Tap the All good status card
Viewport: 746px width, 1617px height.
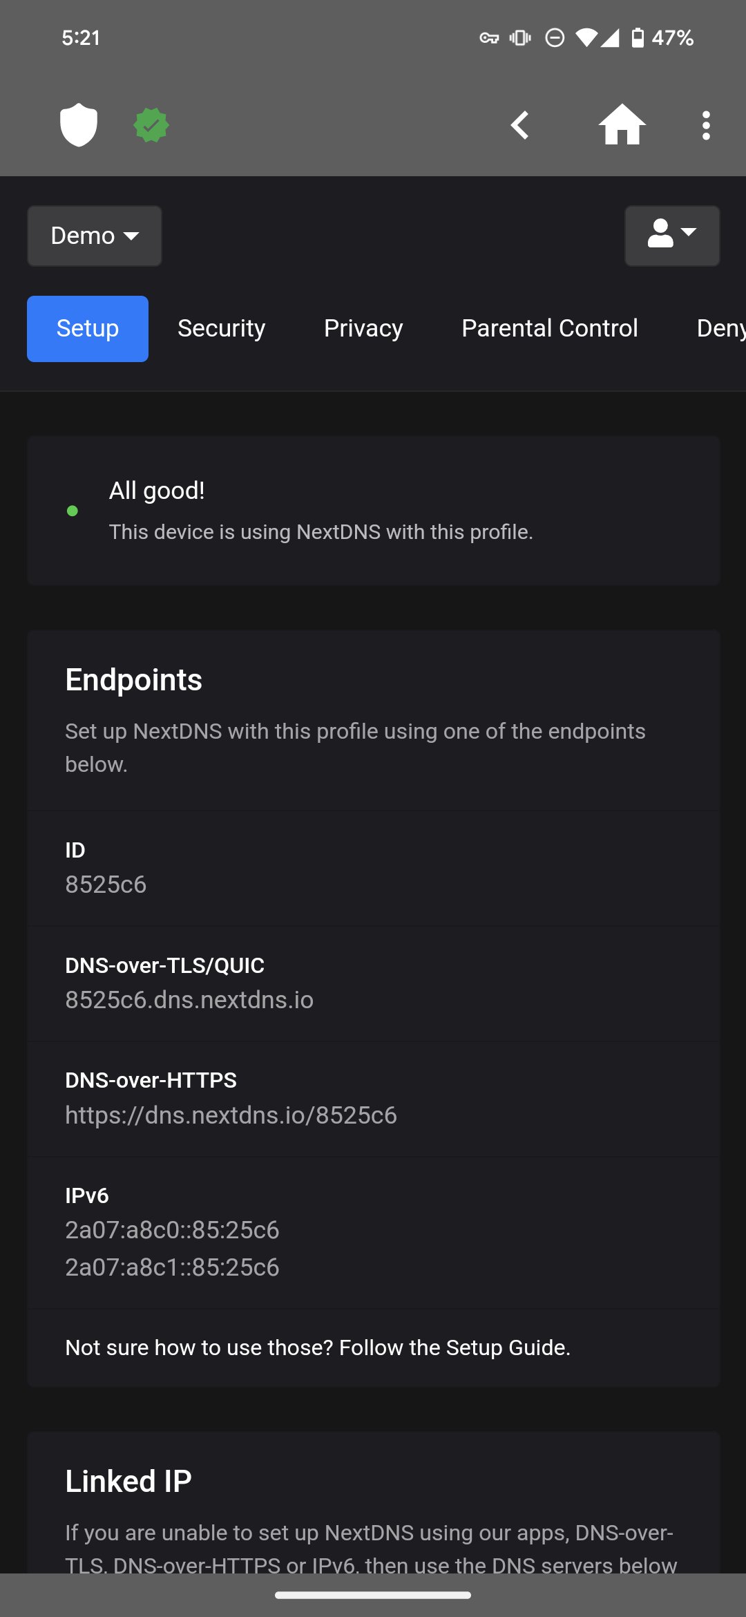pos(373,510)
